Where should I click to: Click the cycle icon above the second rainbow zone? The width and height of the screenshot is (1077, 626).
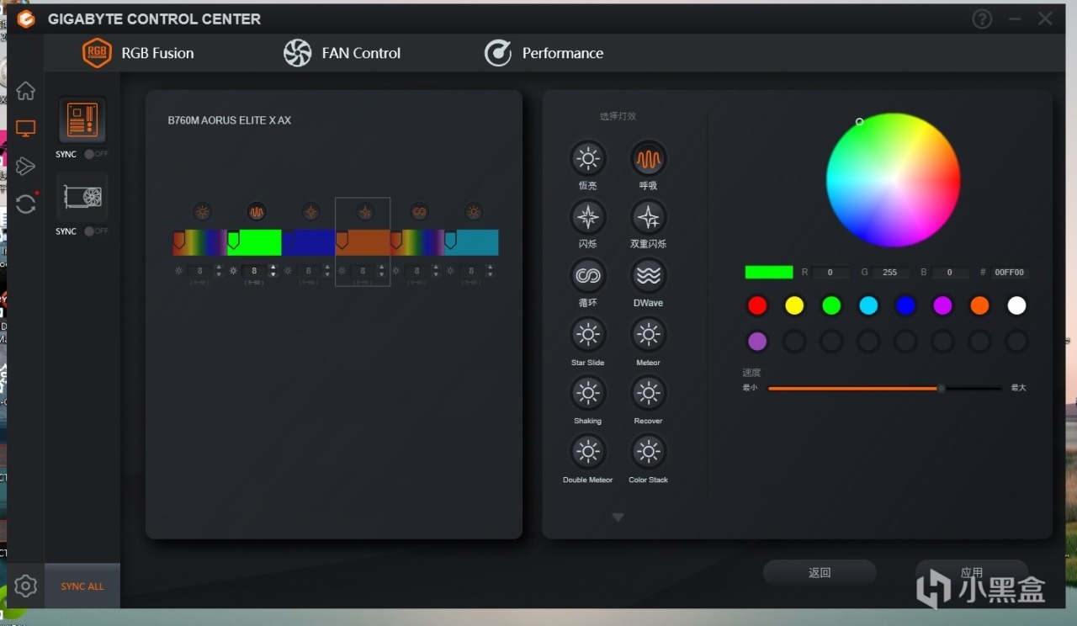tap(419, 212)
